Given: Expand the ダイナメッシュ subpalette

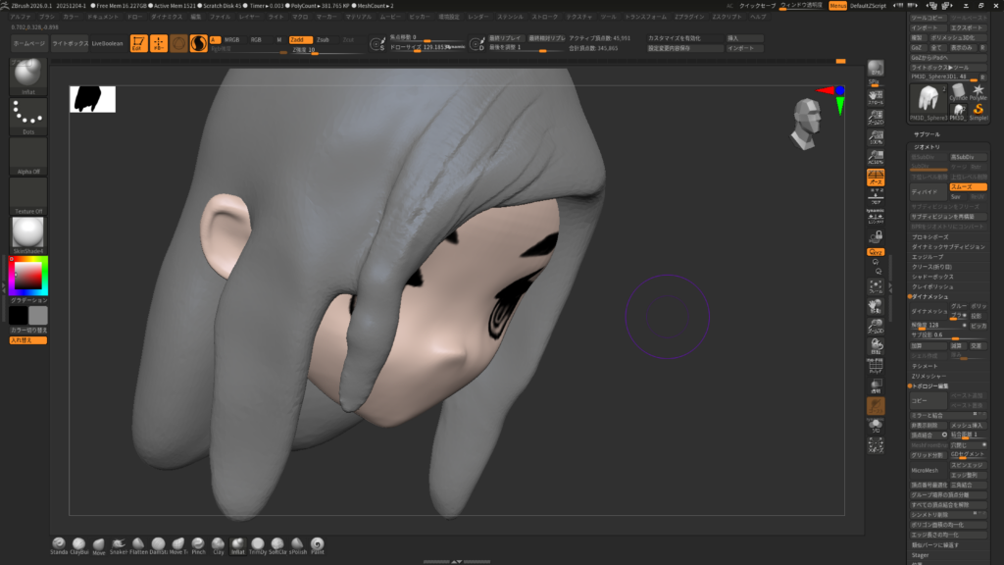Looking at the screenshot, I should pos(929,295).
